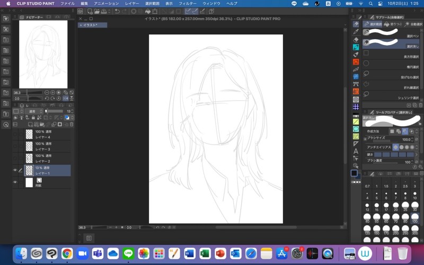Screen dimensions: 424x265
Task: Click the text tool 'A' icon
Action: pos(356,151)
